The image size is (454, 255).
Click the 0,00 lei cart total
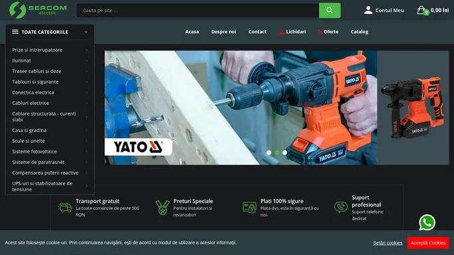click(x=439, y=10)
